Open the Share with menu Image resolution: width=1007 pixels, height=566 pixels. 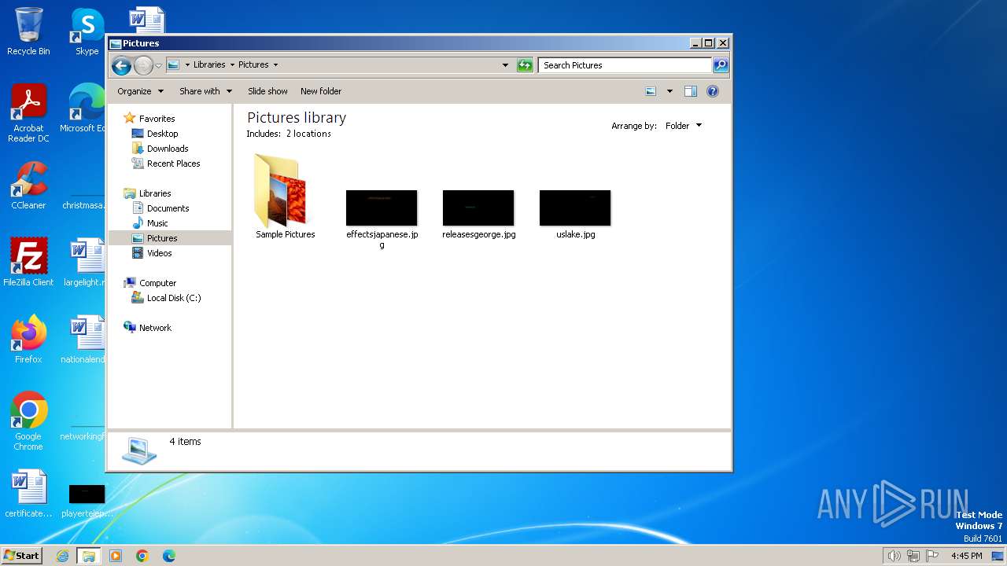pyautogui.click(x=205, y=91)
